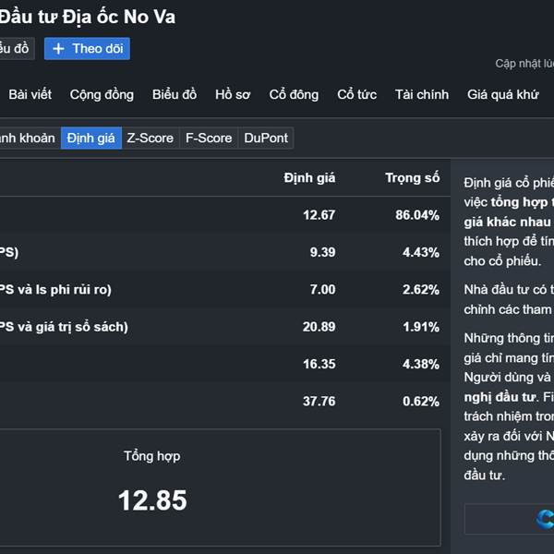554x554 pixels.
Task: Switch to the Biểu đồ navigation tab
Action: pyautogui.click(x=175, y=95)
